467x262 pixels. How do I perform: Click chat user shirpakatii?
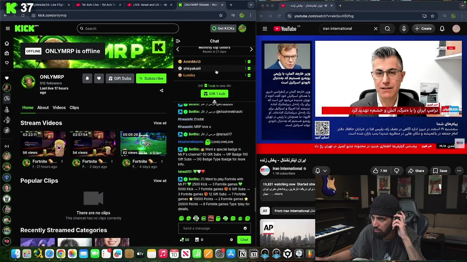pos(192,68)
